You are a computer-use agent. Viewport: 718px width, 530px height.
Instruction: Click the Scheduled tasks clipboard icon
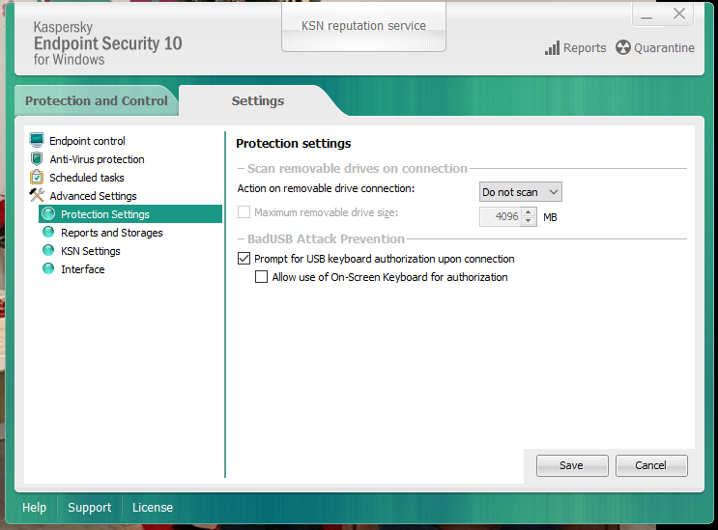click(37, 177)
